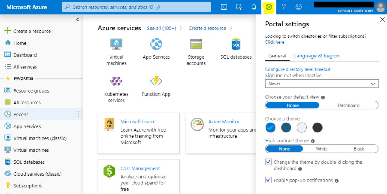Click Create a resource in sidebar
The height and width of the screenshot is (194, 387).
click(28, 31)
